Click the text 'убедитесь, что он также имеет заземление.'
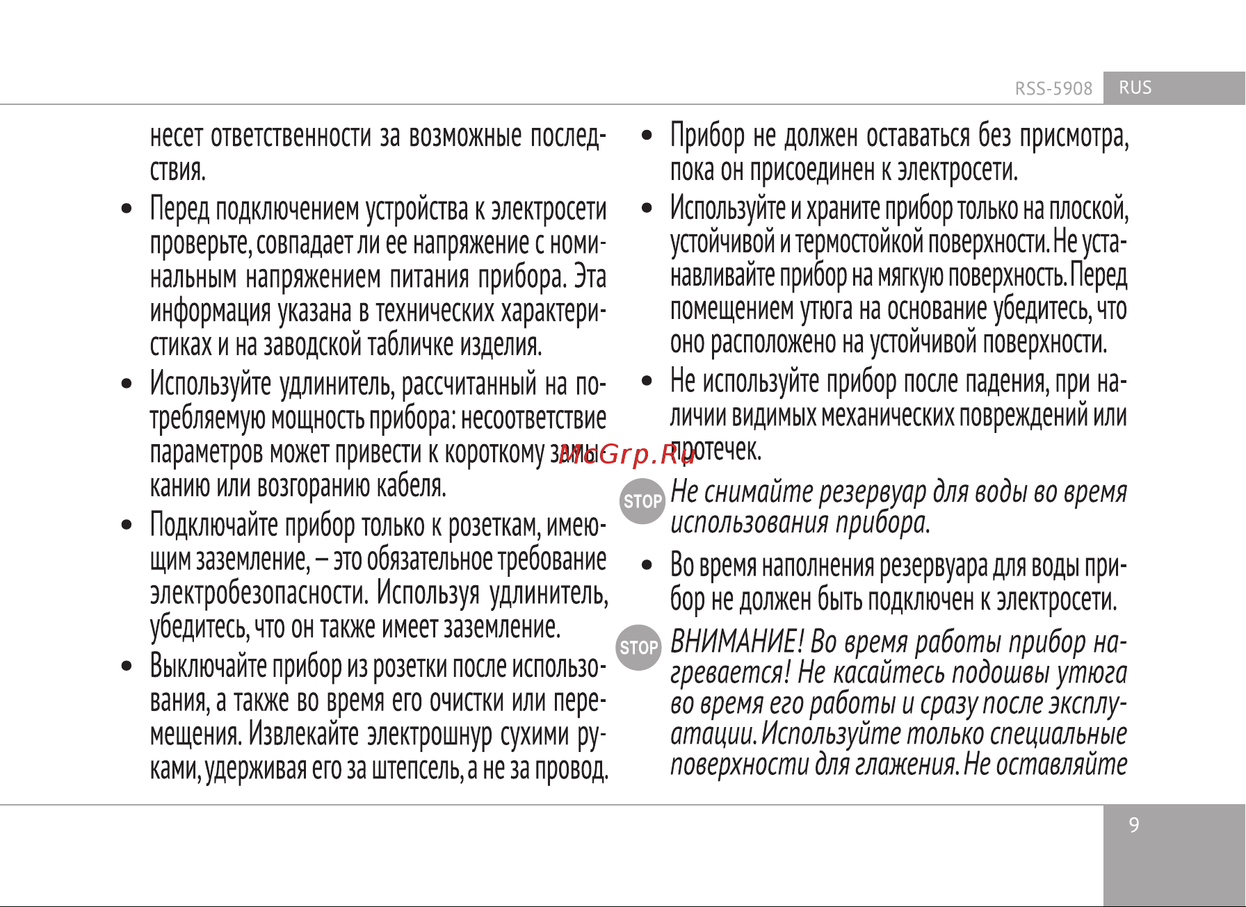Screen dimensions: 1246x907 [355, 628]
